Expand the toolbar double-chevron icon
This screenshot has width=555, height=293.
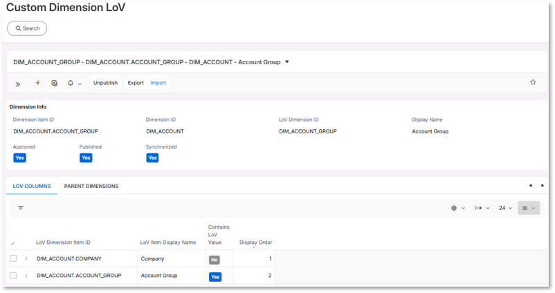pyautogui.click(x=18, y=84)
